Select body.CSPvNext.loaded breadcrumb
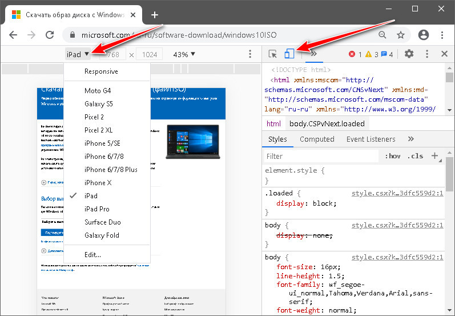Screen dimensions: 455x316 tap(327, 124)
